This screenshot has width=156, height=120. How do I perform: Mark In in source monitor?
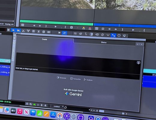pos(65,27)
